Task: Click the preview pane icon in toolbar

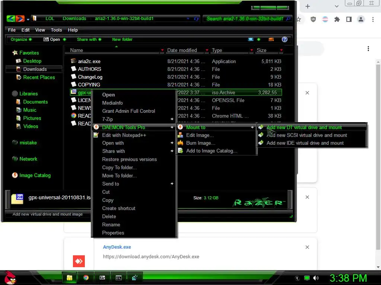Action: point(271,39)
